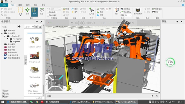Viewport: 185px width, 104px height.
Task: Choose the Interact (交互) hand tool
Action: tap(41, 11)
